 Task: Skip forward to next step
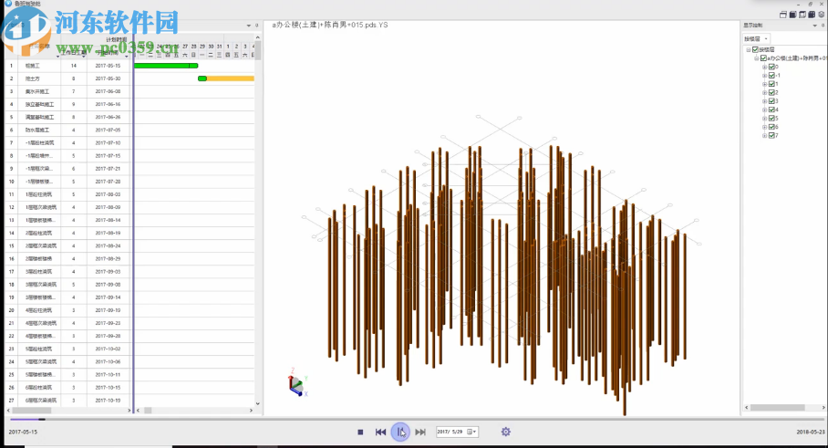(x=420, y=432)
